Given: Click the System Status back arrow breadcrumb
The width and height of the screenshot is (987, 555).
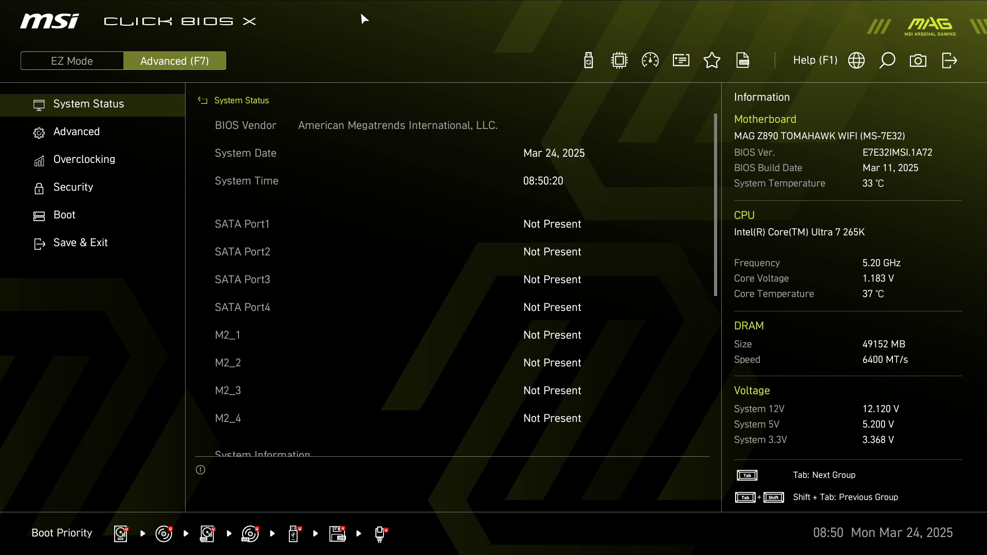Looking at the screenshot, I should point(203,101).
